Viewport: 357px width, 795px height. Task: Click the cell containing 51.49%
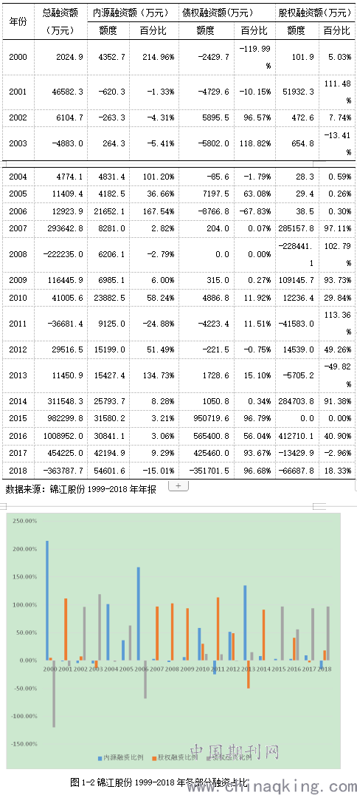[x=153, y=349]
